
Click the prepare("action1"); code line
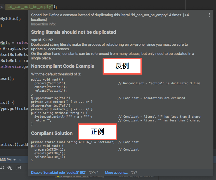50,83
